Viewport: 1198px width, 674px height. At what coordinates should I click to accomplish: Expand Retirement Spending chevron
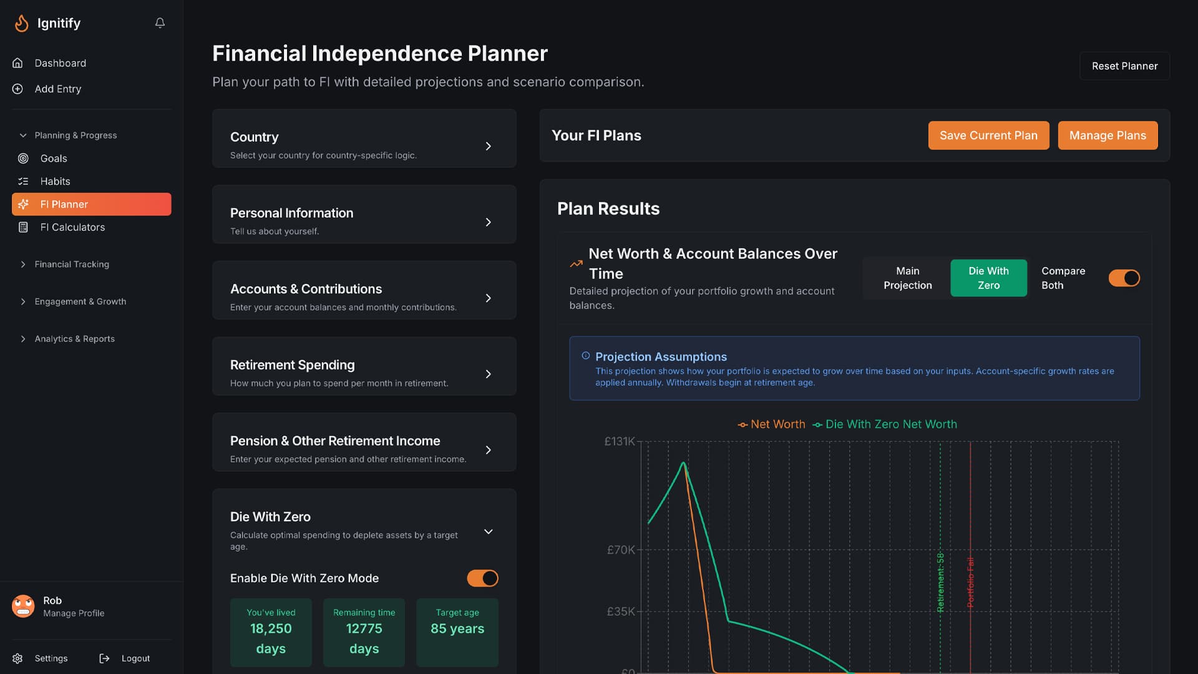[x=488, y=374]
